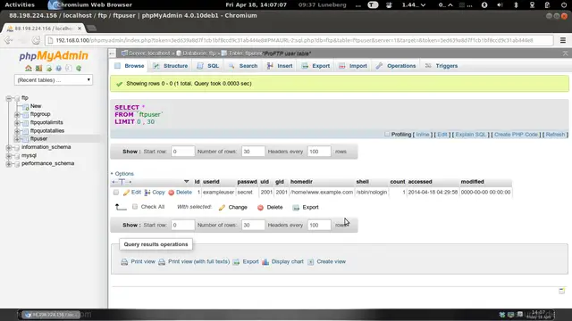
Task: Click the red Delete icon in exampleuser row
Action: 171,193
